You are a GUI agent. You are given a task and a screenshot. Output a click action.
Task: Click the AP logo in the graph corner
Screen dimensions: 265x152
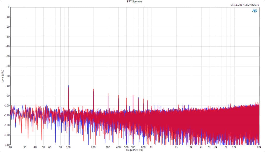pos(255,11)
